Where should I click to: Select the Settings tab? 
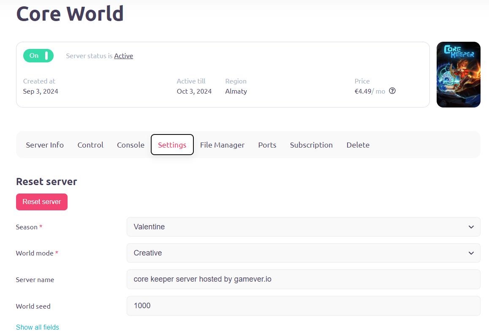click(172, 145)
